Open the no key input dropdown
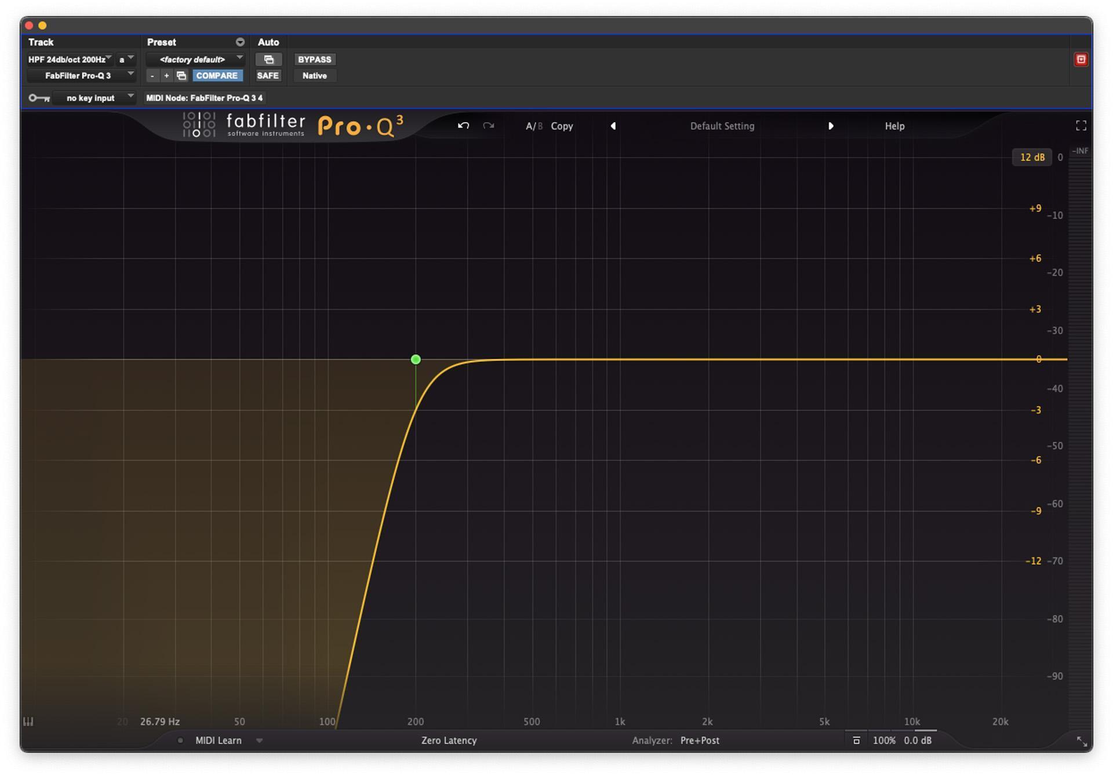The image size is (1113, 776). (94, 97)
